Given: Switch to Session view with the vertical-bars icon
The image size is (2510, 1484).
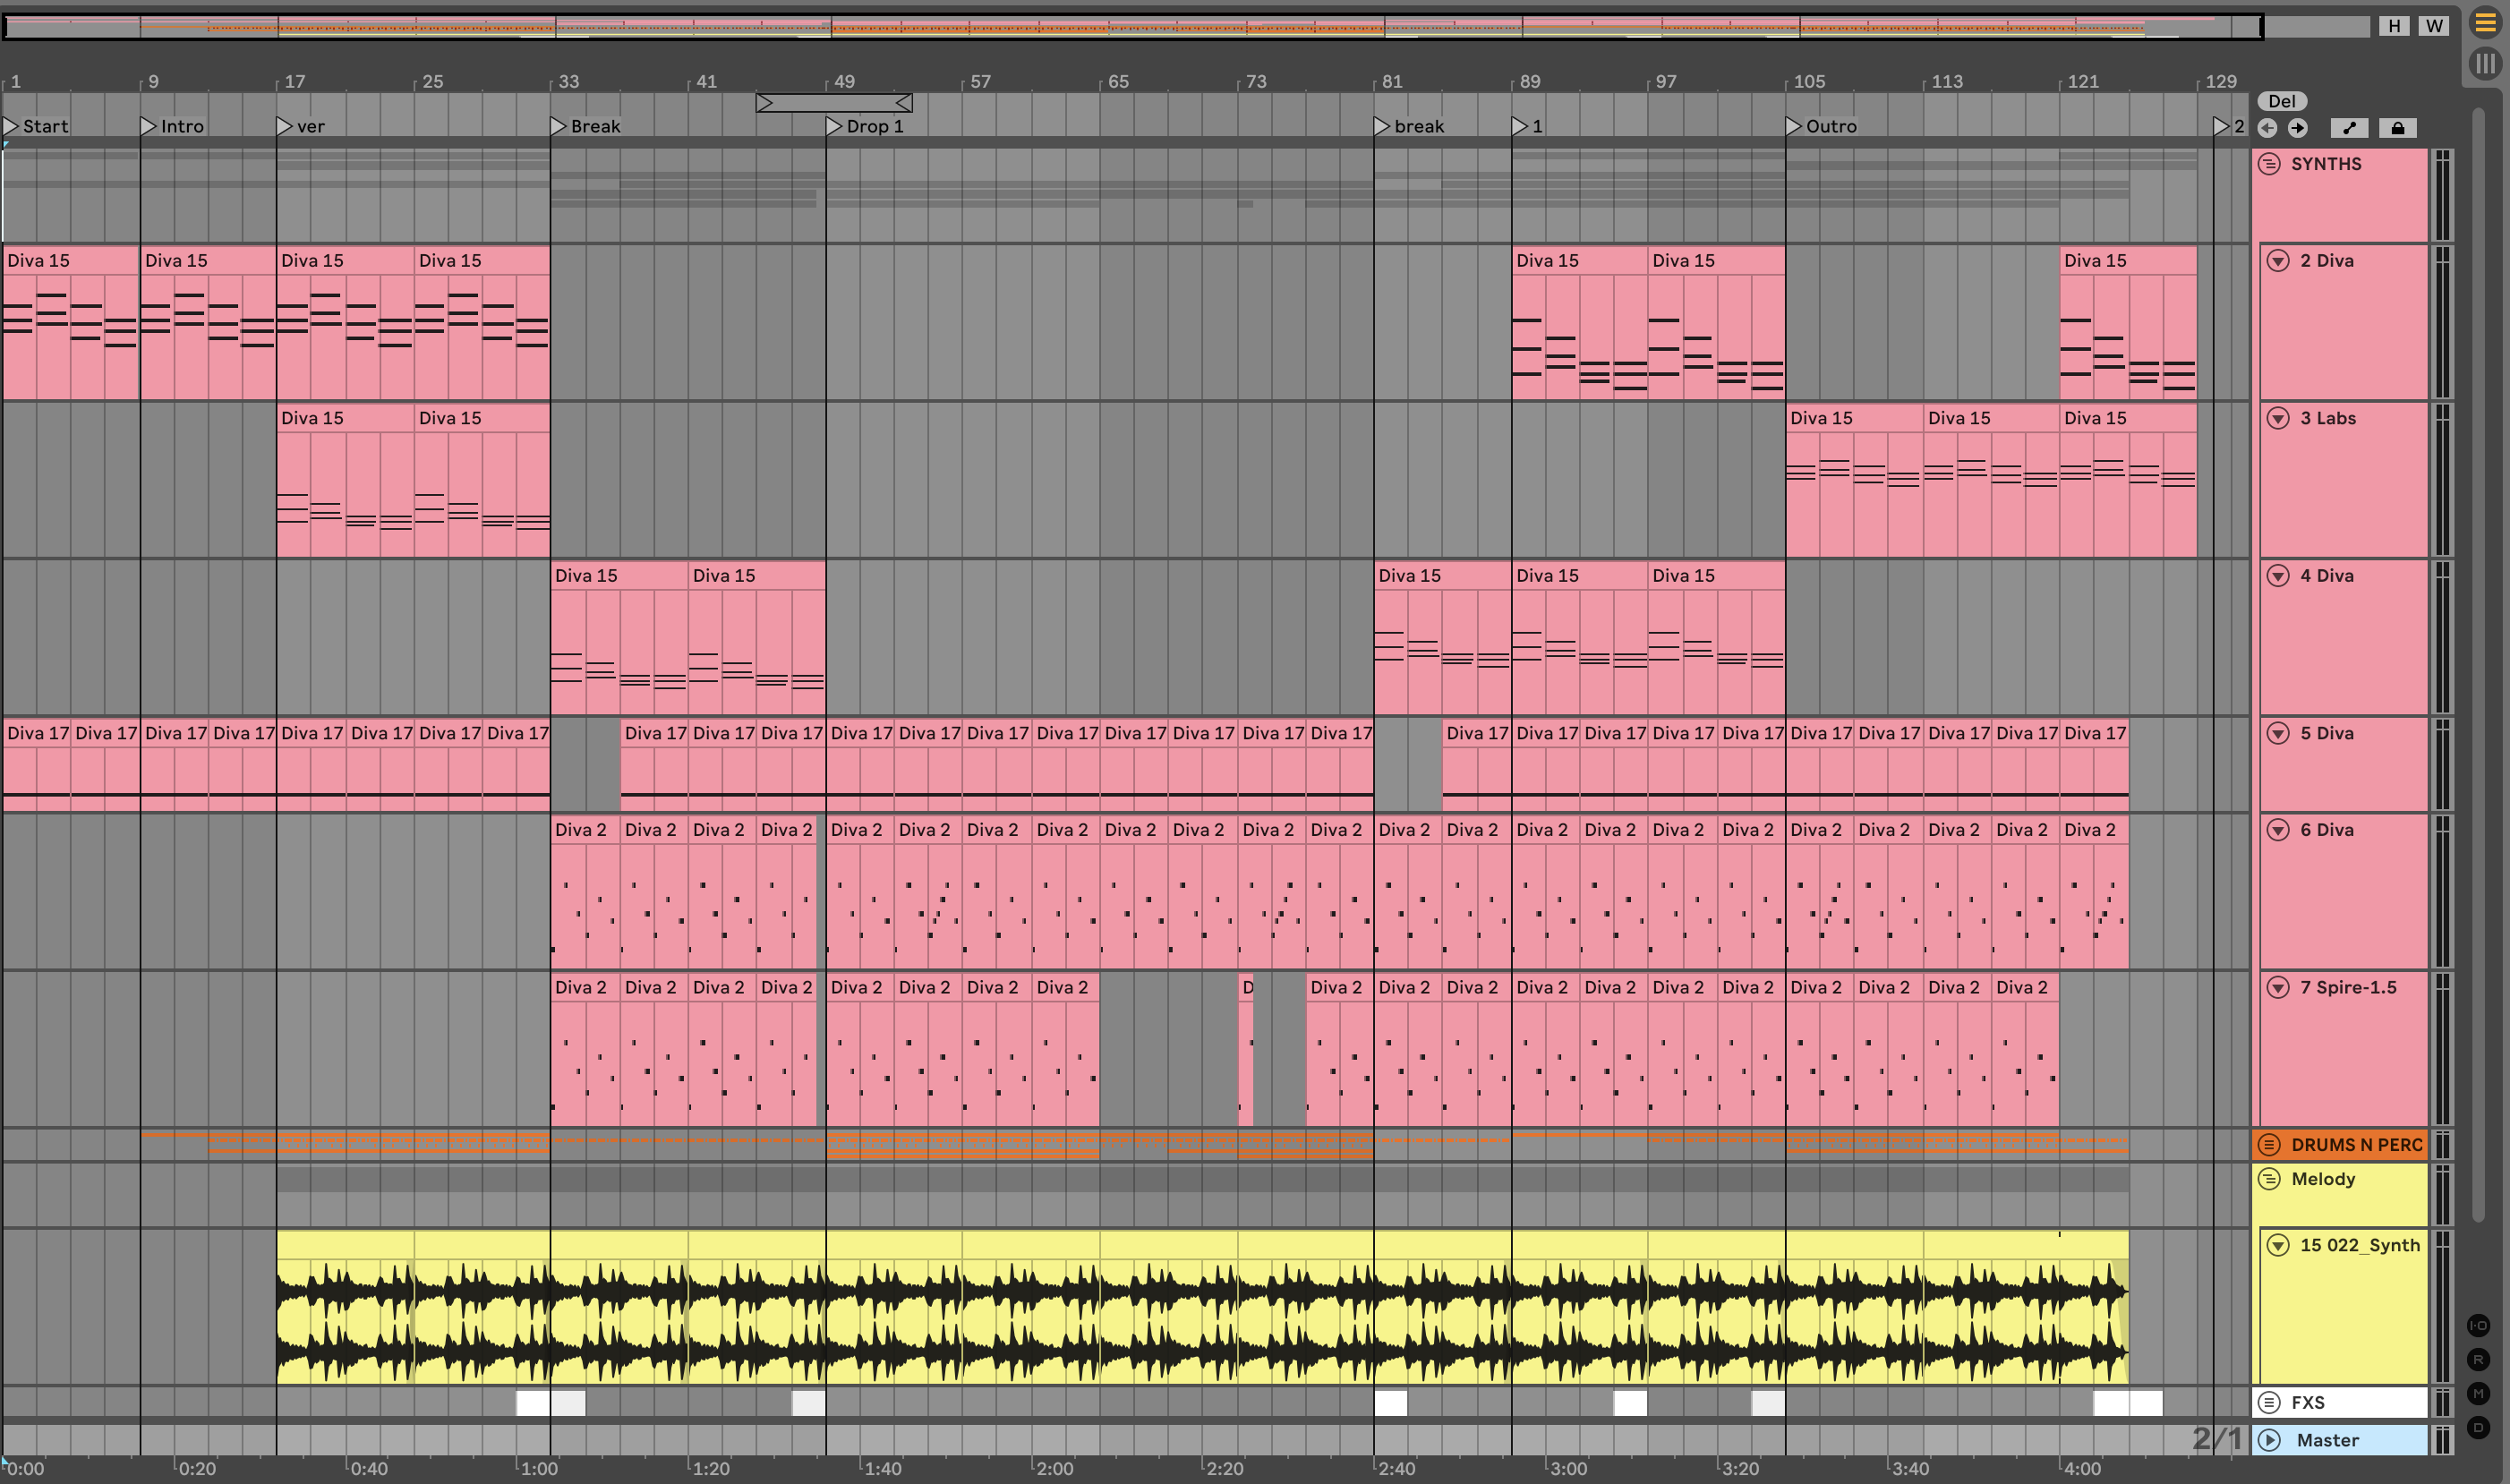Looking at the screenshot, I should point(2485,64).
